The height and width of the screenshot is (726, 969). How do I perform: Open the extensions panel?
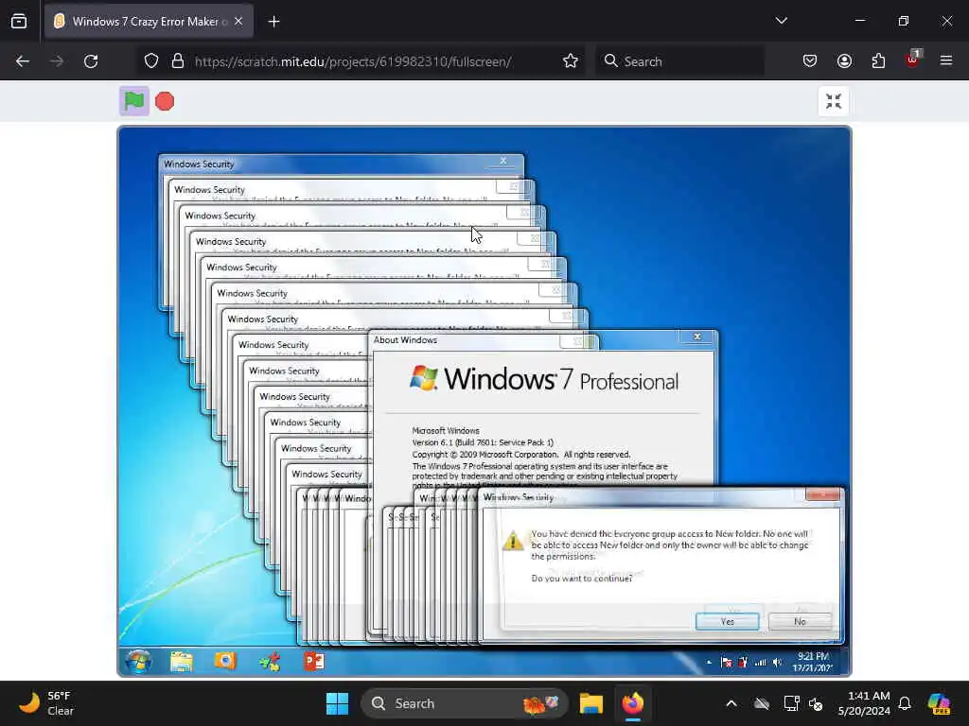click(878, 61)
